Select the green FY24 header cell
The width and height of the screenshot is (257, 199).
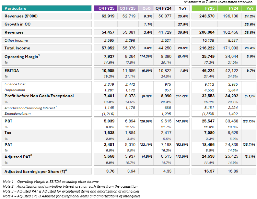(229, 8)
